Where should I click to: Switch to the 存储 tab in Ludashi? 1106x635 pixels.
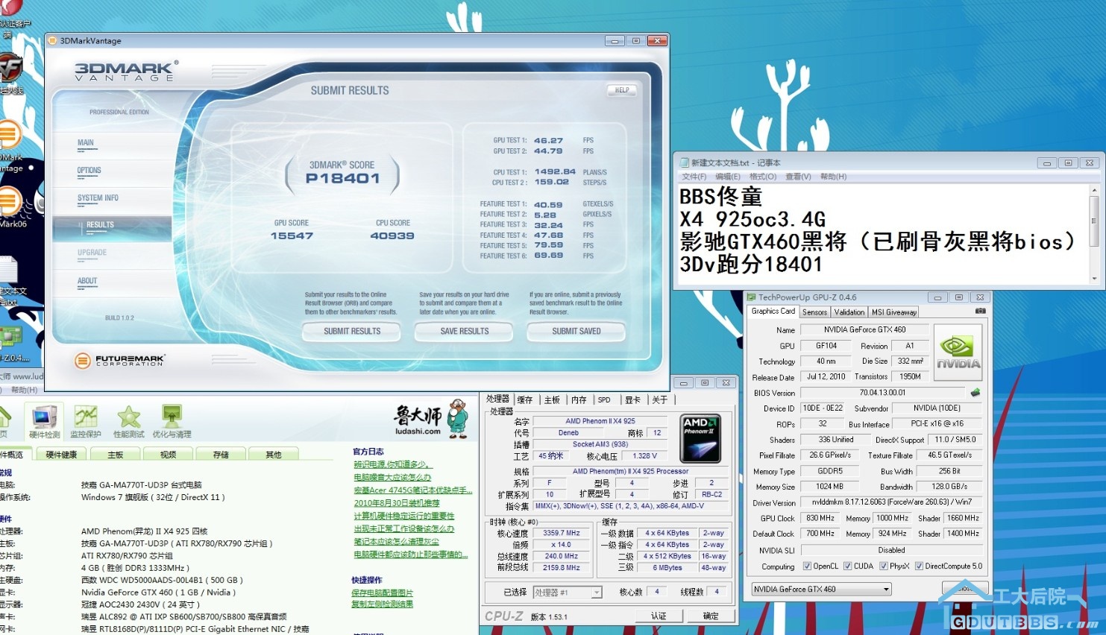[x=221, y=455]
